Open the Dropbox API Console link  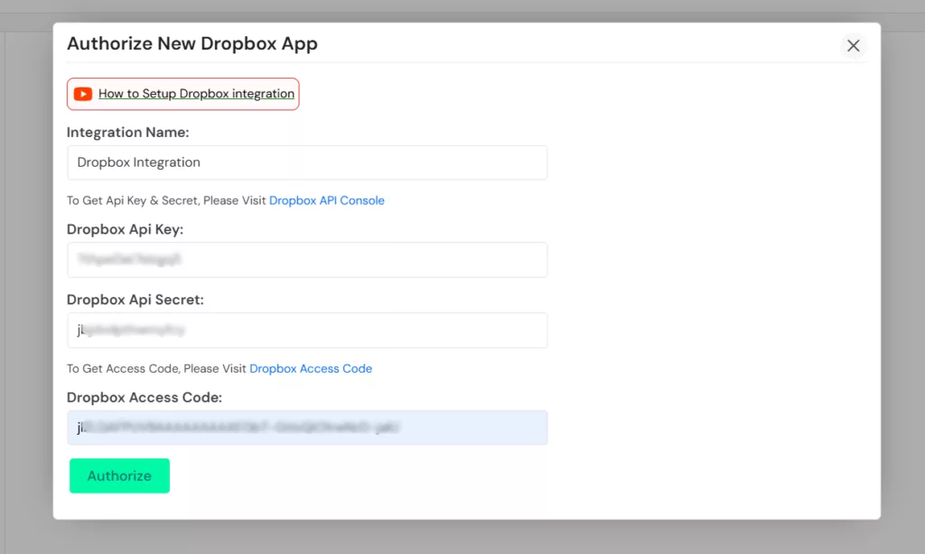pos(327,200)
